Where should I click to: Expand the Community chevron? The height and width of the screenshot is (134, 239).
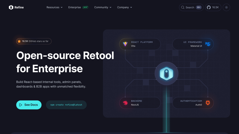111,7
